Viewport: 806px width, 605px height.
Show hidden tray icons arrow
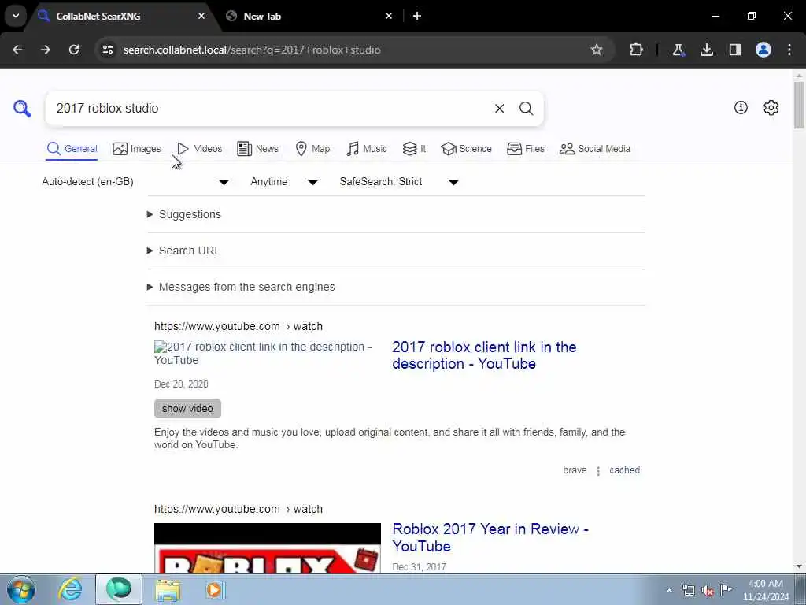point(669,591)
